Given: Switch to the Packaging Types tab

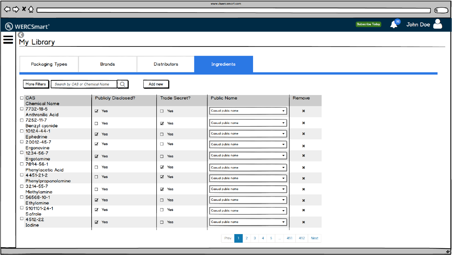Looking at the screenshot, I should (x=49, y=64).
